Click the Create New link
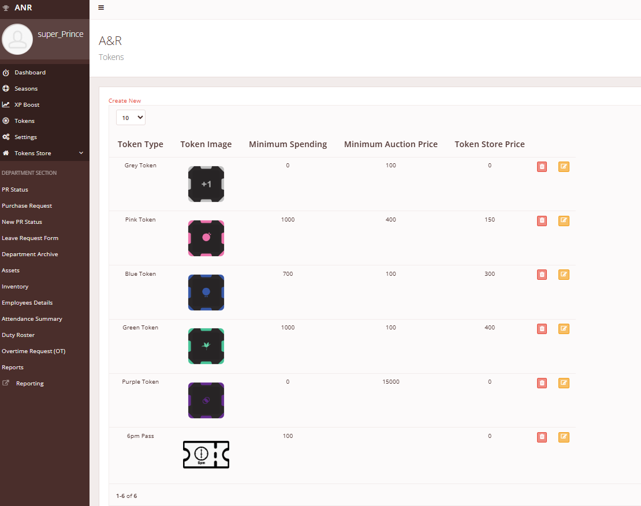This screenshot has height=506, width=641. pos(125,101)
